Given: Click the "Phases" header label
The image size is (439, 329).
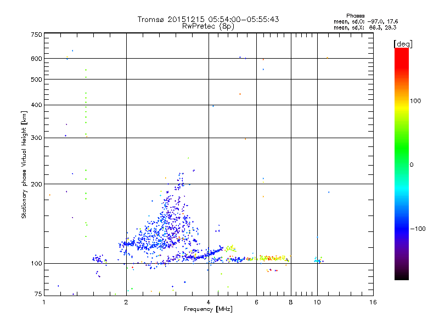Looking at the screenshot, I should click(355, 16).
